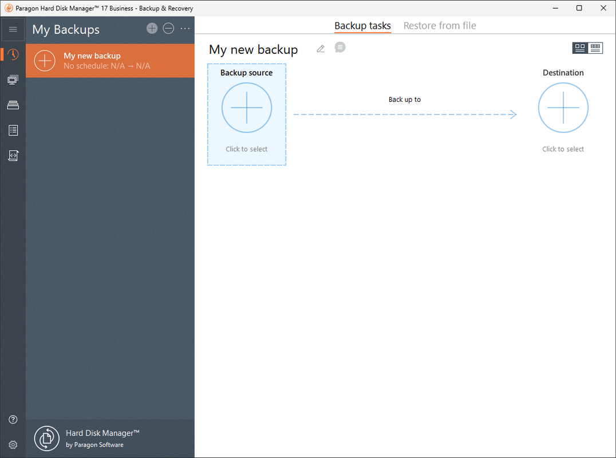Click the Hard Disk Manager logo icon
Viewport: 616px width, 458px height.
pos(47,439)
